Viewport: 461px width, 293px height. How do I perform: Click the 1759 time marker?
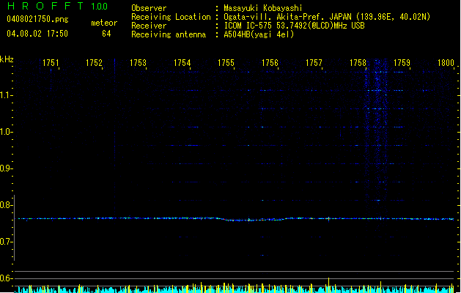pyautogui.click(x=402, y=63)
